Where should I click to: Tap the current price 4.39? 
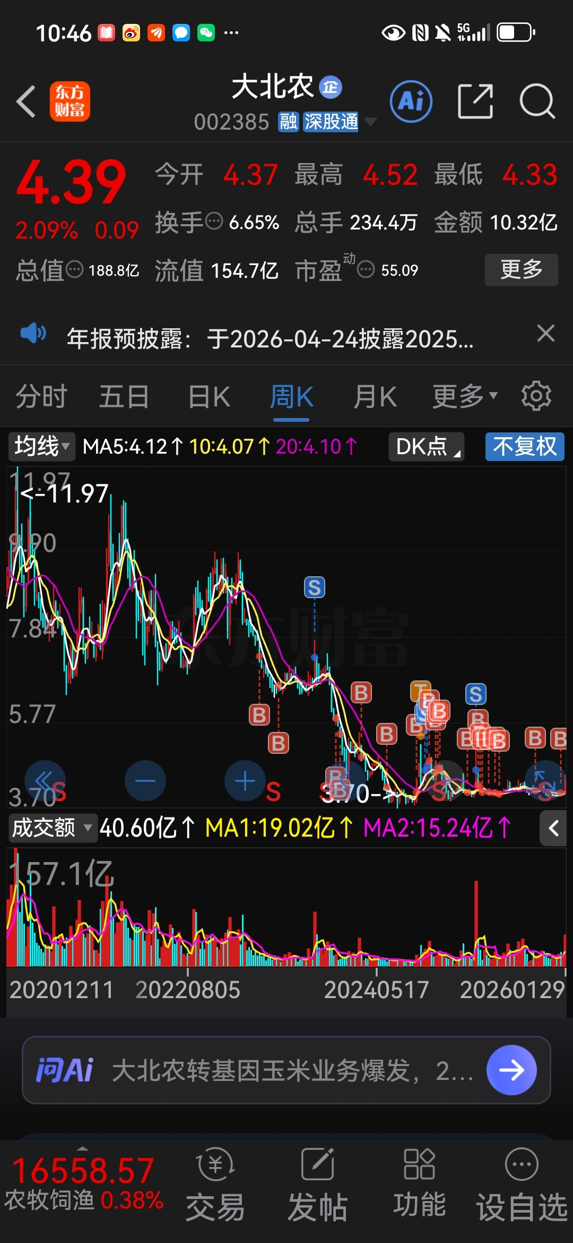point(71,182)
